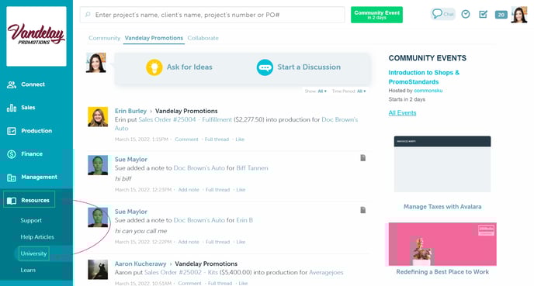Viewport: 534px width, 286px height.
Task: Click the clock reminders icon
Action: (x=466, y=14)
